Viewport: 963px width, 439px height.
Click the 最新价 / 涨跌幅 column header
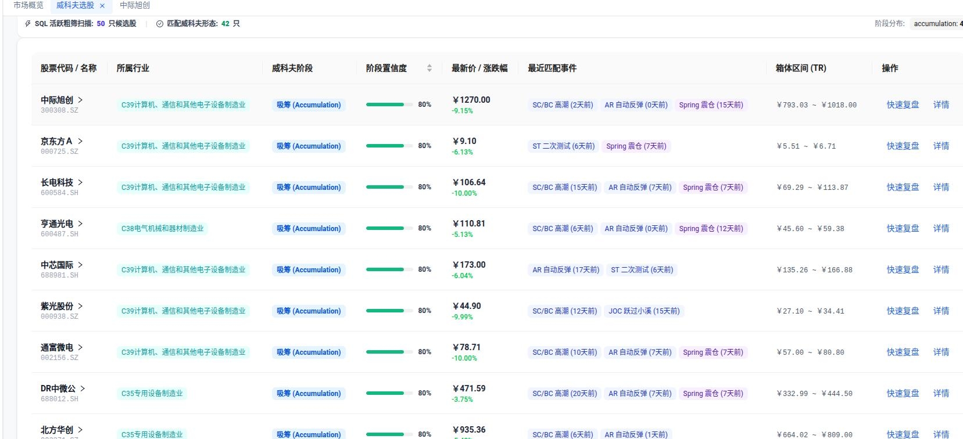click(479, 68)
